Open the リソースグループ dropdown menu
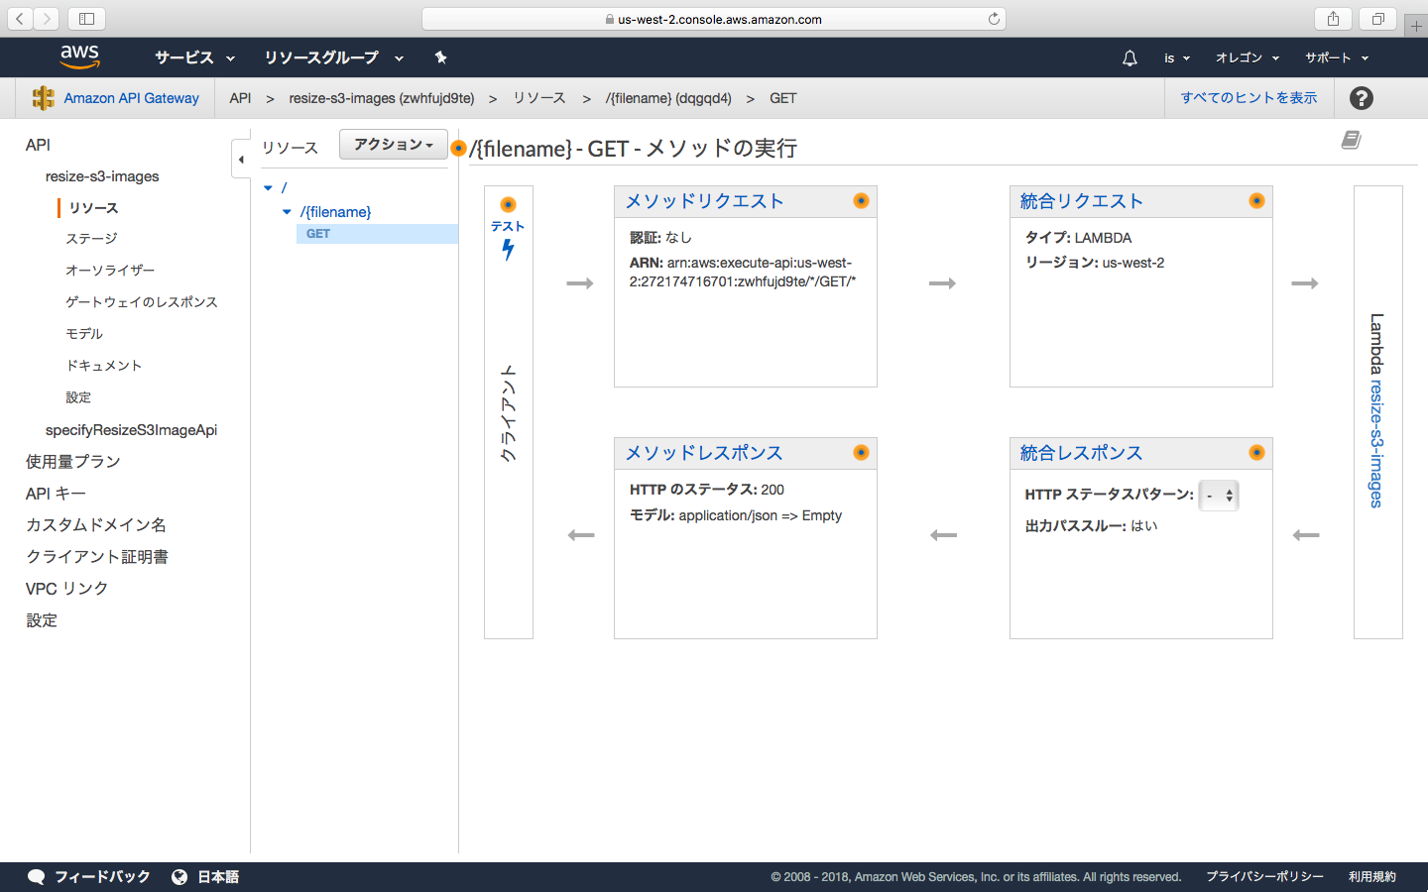This screenshot has height=892, width=1428. [333, 58]
